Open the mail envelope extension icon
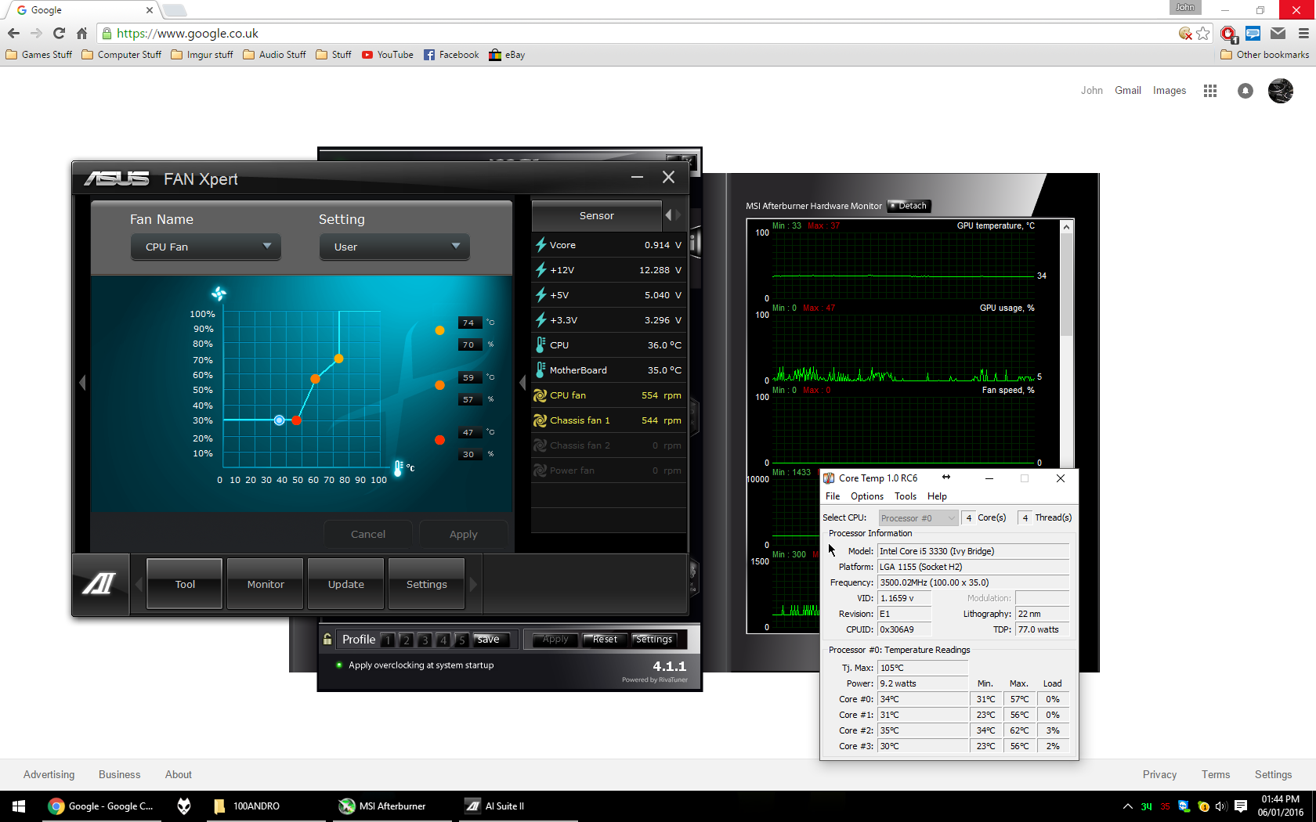Image resolution: width=1316 pixels, height=822 pixels. pos(1278,33)
